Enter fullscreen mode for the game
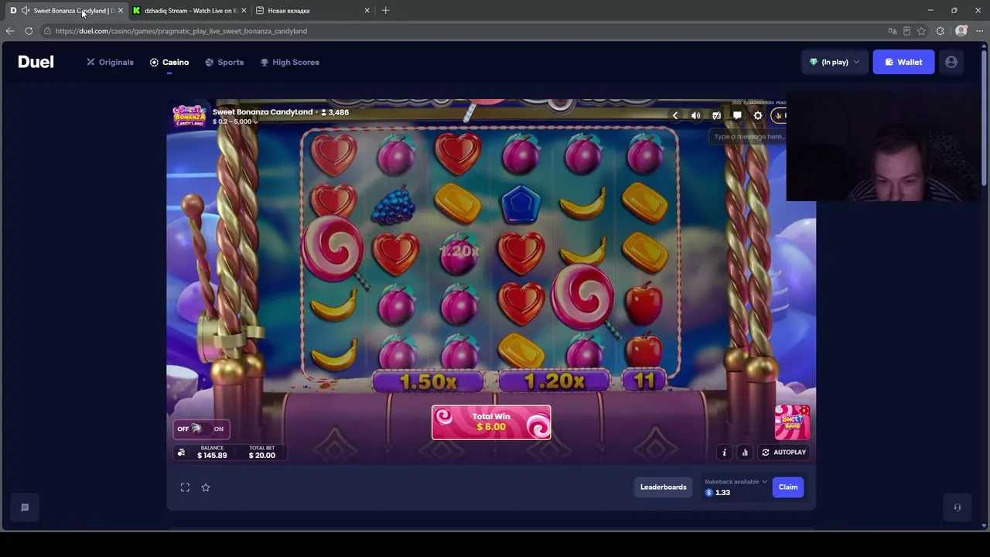 (x=185, y=487)
